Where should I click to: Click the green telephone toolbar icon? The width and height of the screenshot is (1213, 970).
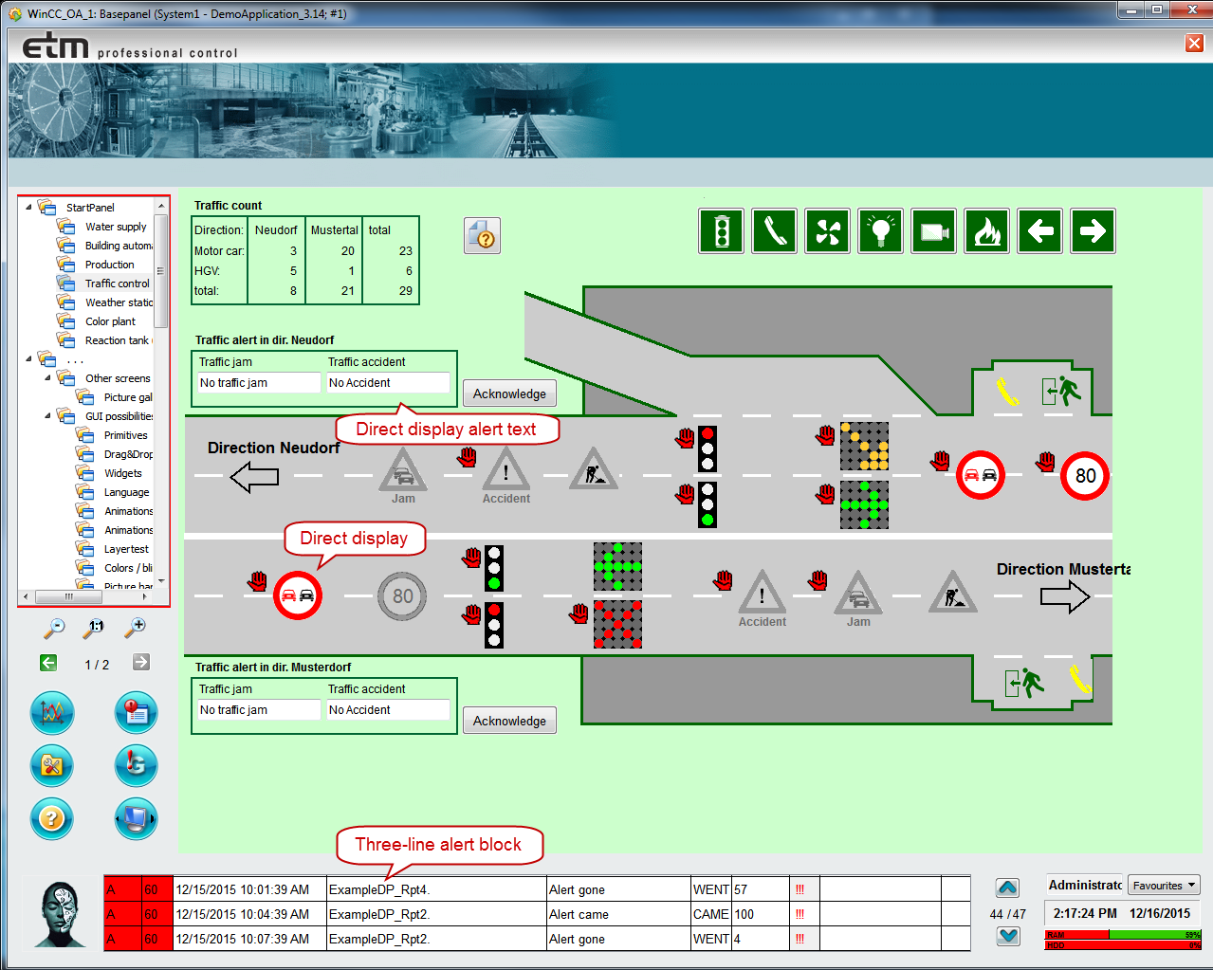point(775,231)
